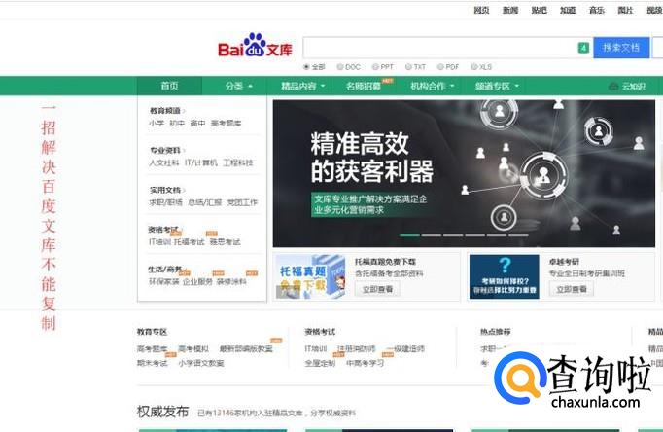Screen dimensions: 663x432
Task: Select the DOC file type radio
Action: click(x=340, y=67)
